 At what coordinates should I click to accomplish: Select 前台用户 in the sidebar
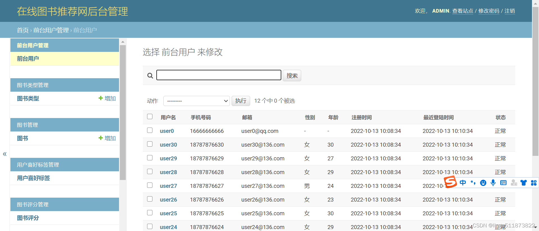tap(28, 59)
